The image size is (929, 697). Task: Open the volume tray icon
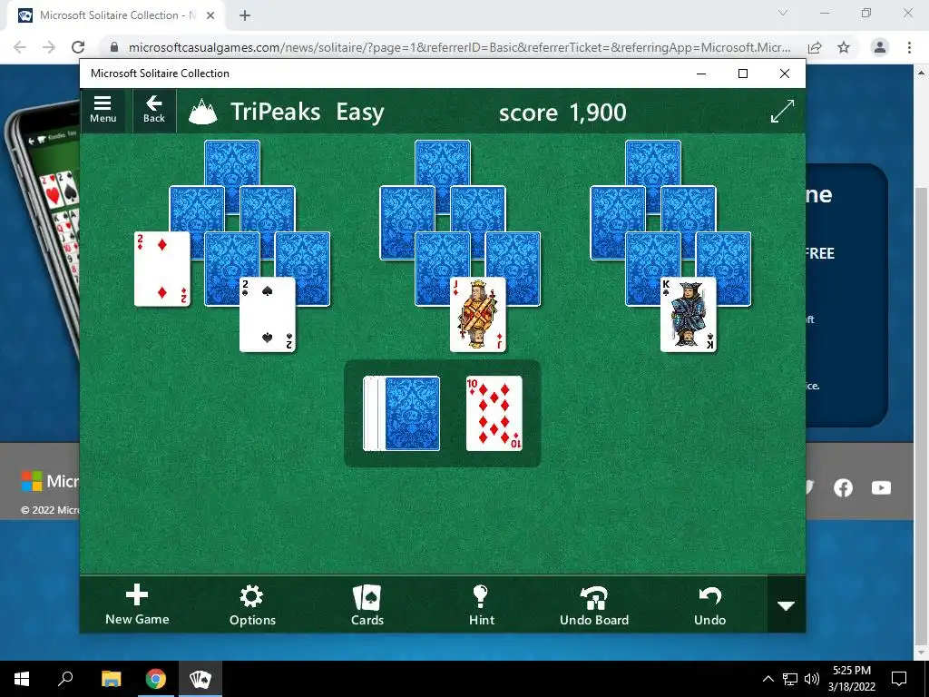pos(812,679)
